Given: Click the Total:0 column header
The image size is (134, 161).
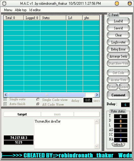Looking at the screenshot, I should click(13, 18).
